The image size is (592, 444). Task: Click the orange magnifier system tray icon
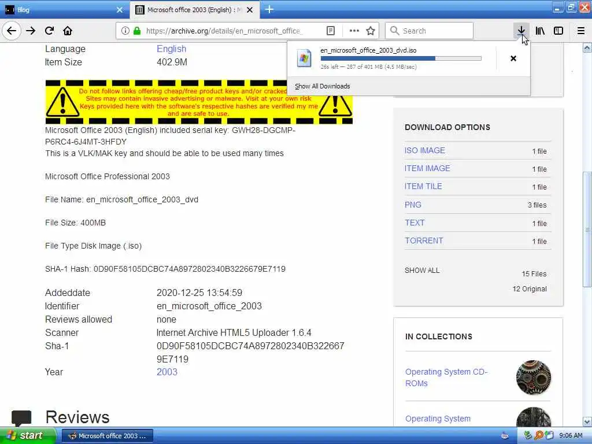(538, 436)
